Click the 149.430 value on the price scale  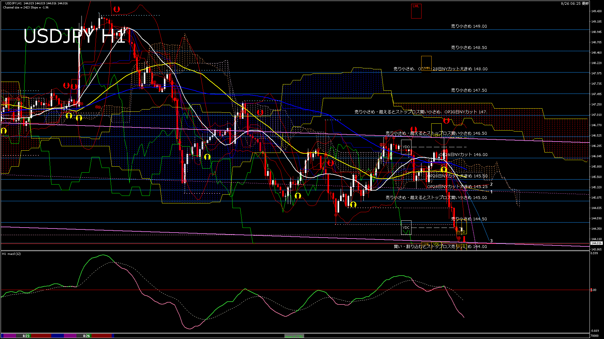(596, 11)
